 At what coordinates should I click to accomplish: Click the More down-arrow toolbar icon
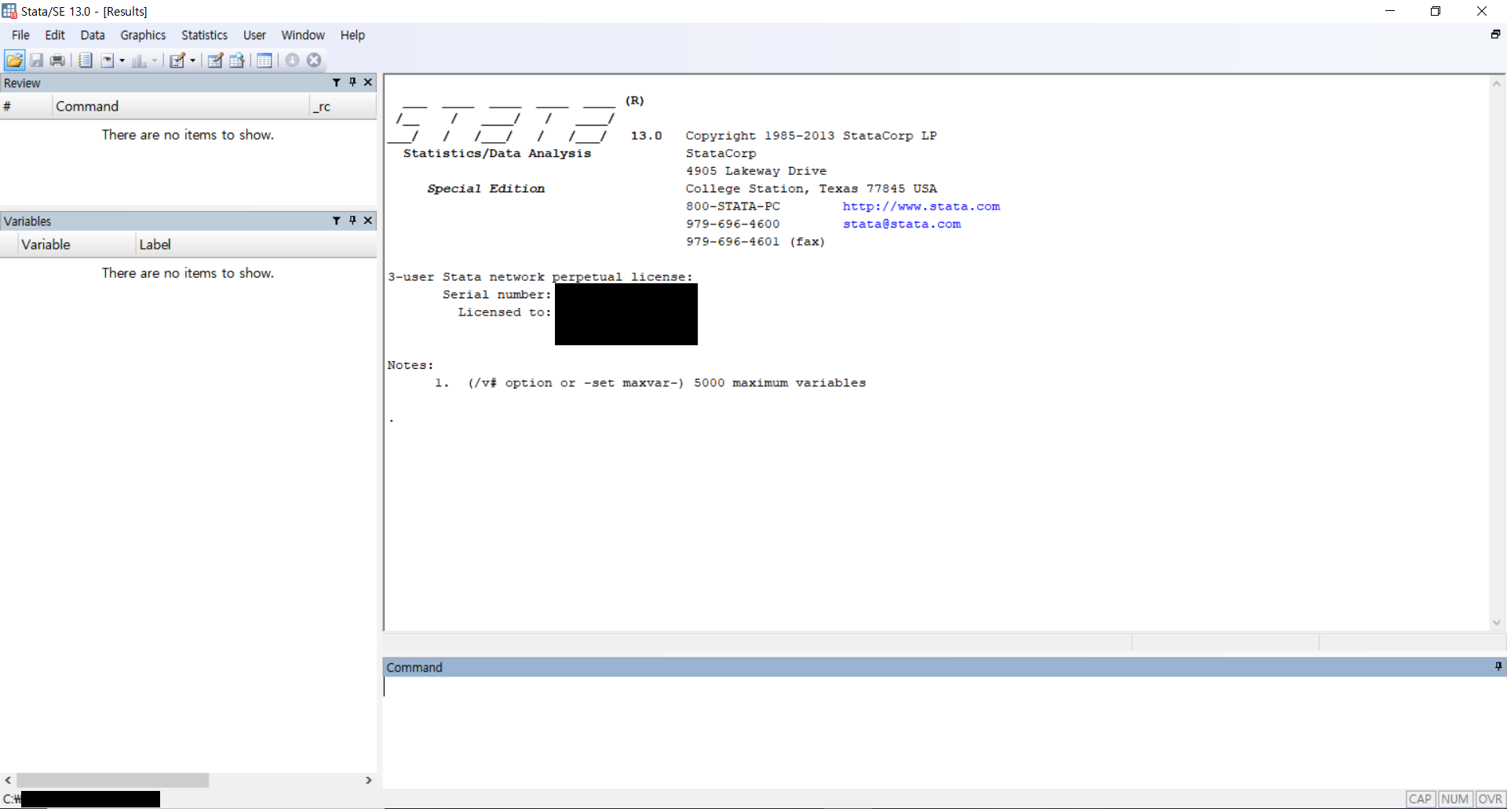pyautogui.click(x=292, y=60)
